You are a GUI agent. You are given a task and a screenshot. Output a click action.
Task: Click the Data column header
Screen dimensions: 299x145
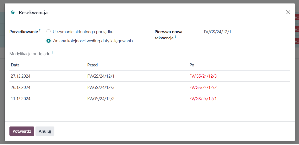(15, 65)
